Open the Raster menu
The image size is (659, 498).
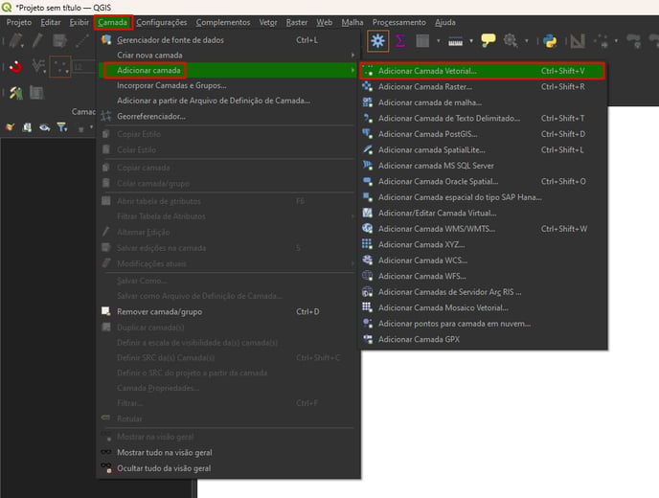click(x=297, y=22)
